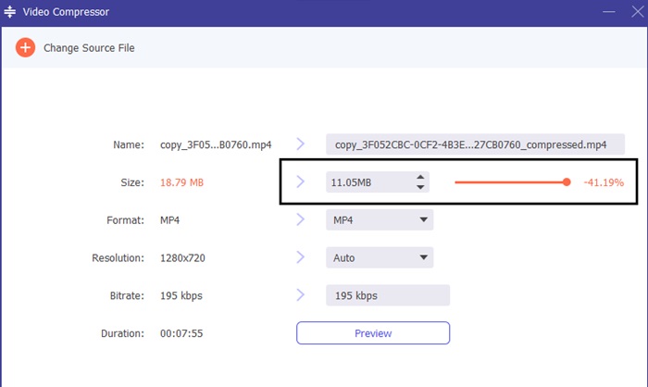Click the compressed output filename field
Viewport: 648px width, 387px height.
(x=475, y=144)
